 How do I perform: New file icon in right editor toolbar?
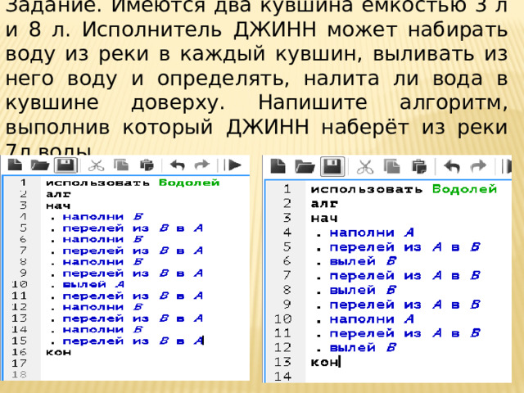(278, 165)
